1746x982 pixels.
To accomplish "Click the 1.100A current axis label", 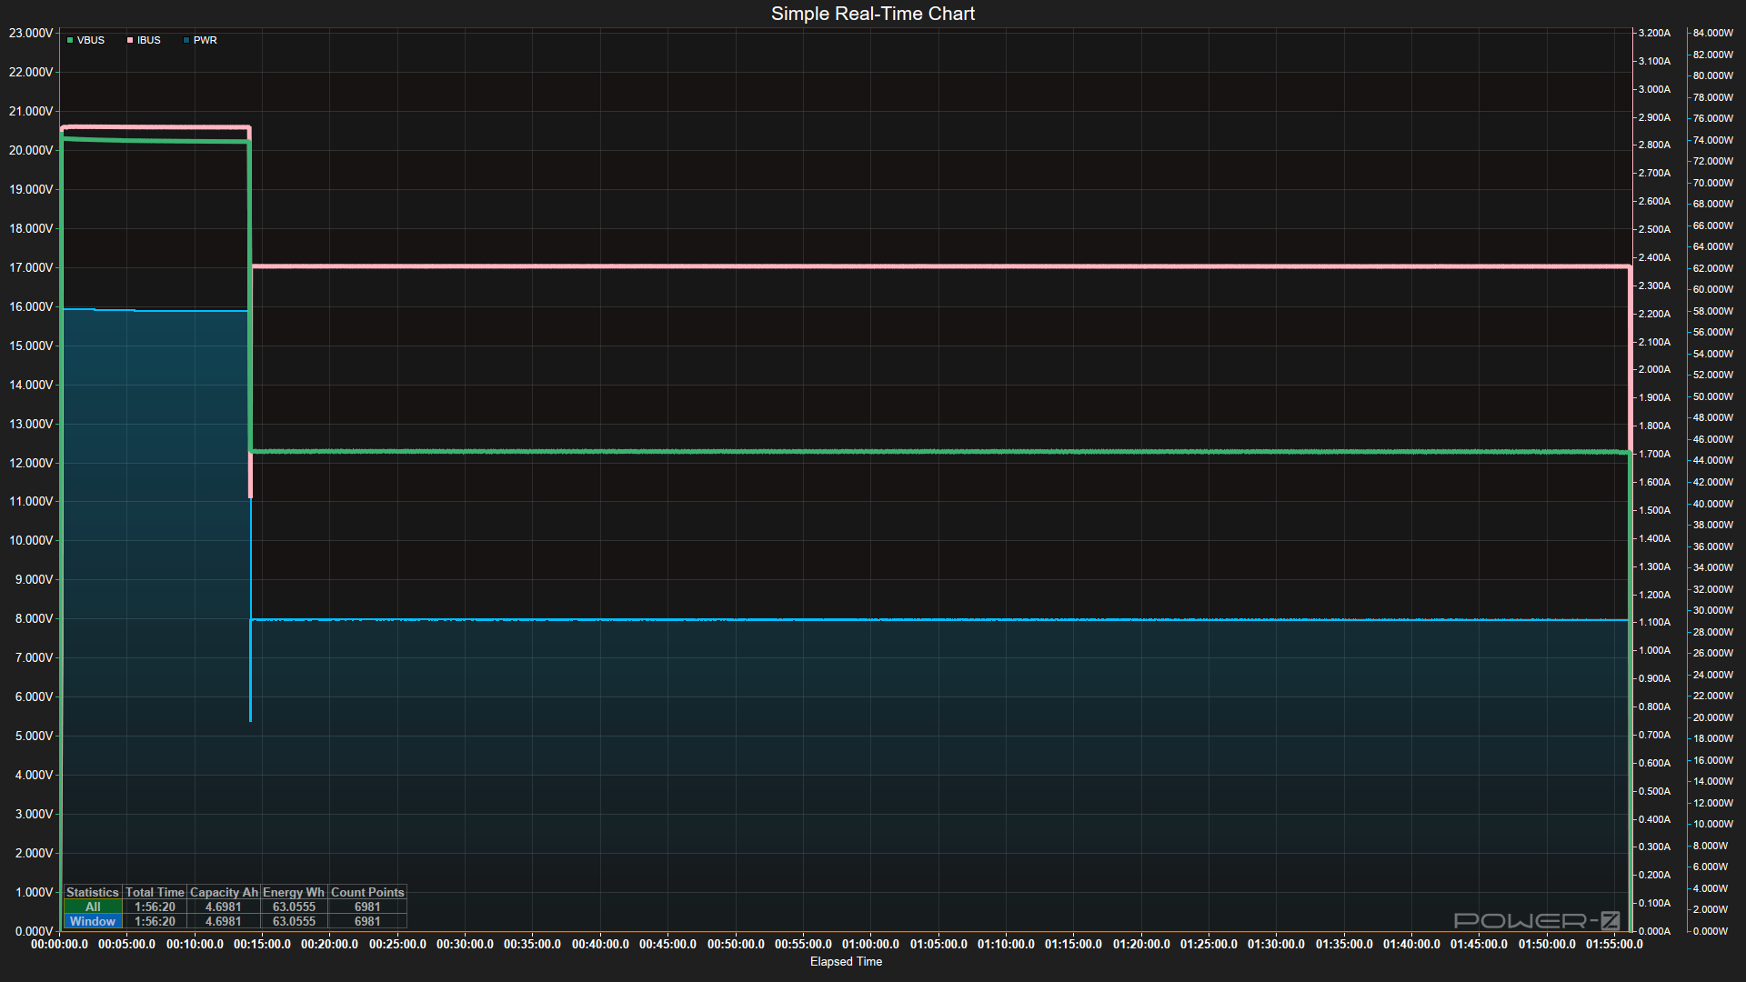I will point(1654,622).
